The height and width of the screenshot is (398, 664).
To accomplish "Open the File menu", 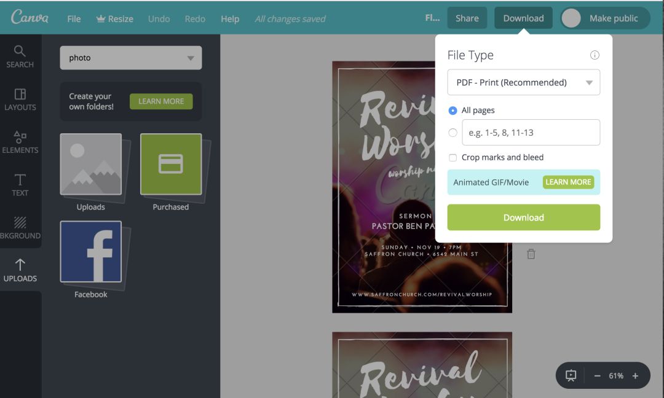I will pyautogui.click(x=74, y=19).
